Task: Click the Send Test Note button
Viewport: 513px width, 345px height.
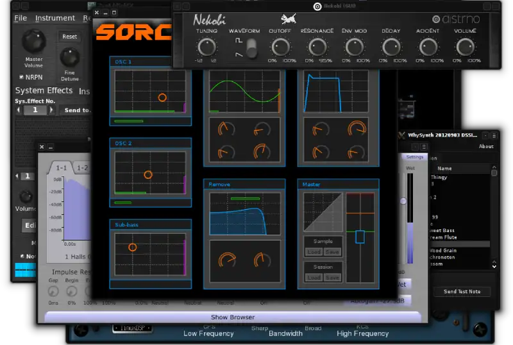Action: (x=462, y=291)
